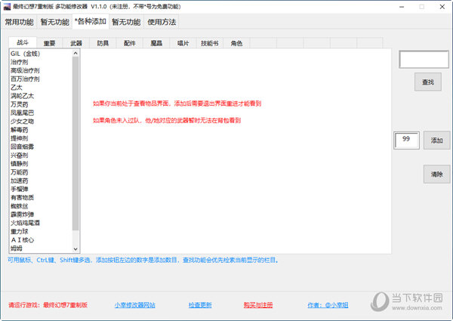453x321 pixels.
Task: Open the 使用方法 tab
Action: click(x=162, y=22)
